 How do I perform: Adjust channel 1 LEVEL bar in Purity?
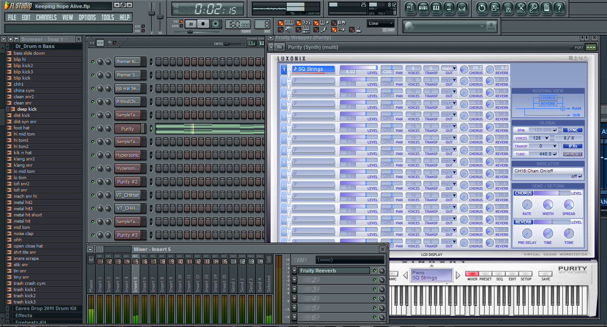[358, 68]
